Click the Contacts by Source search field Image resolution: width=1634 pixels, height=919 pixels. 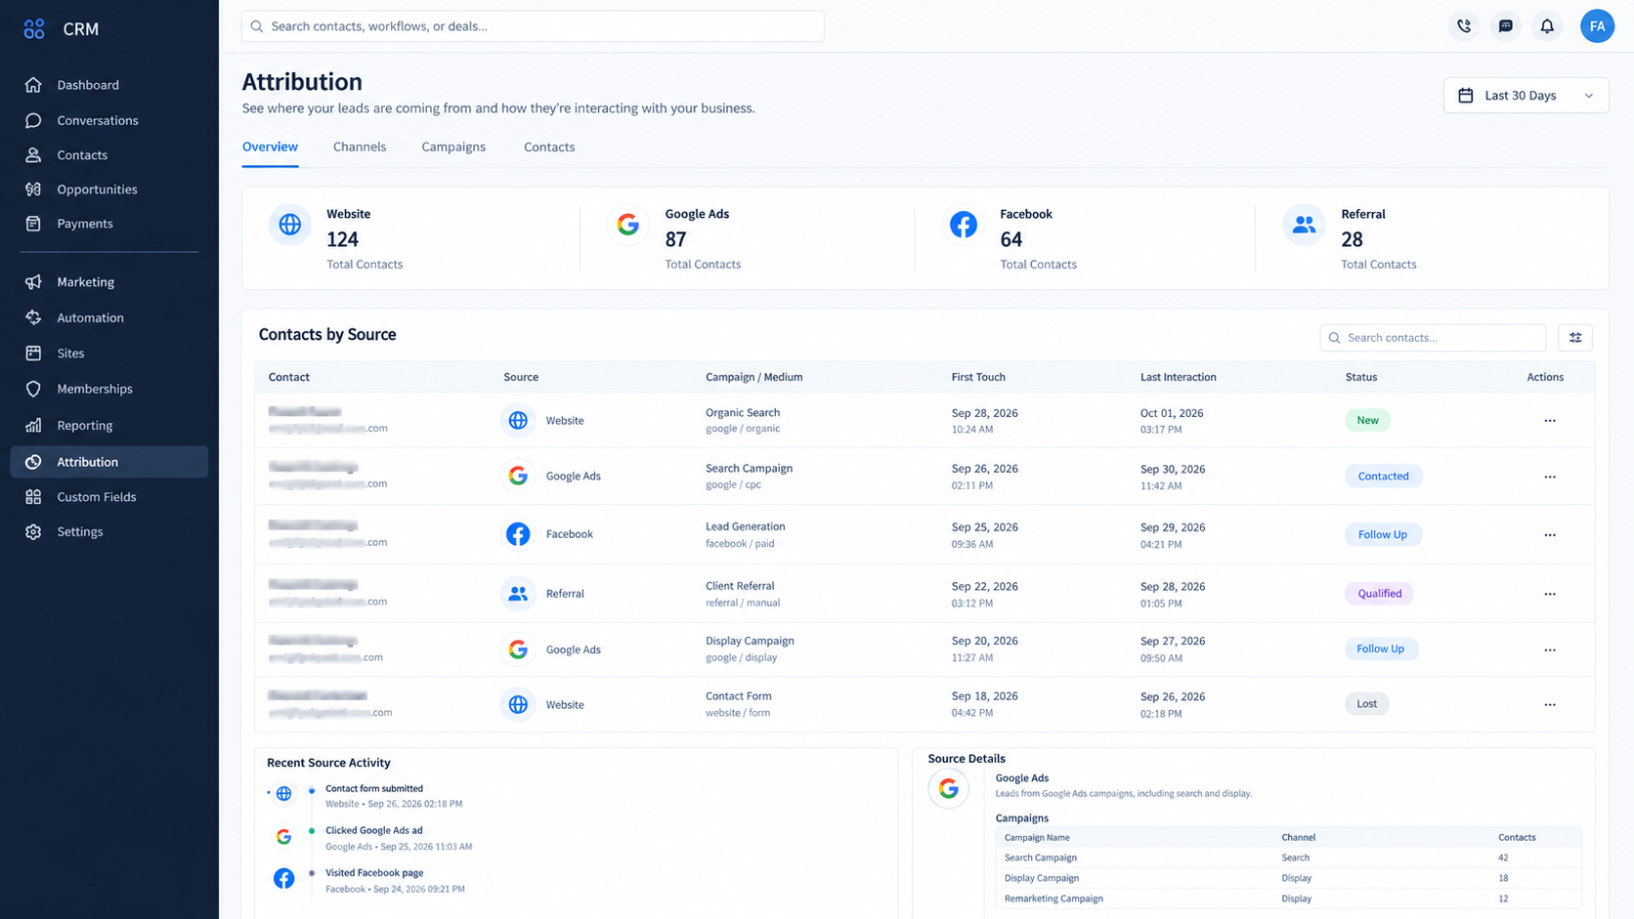pyautogui.click(x=1433, y=338)
